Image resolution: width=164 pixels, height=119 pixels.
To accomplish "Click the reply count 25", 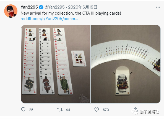I will [x=31, y=110].
